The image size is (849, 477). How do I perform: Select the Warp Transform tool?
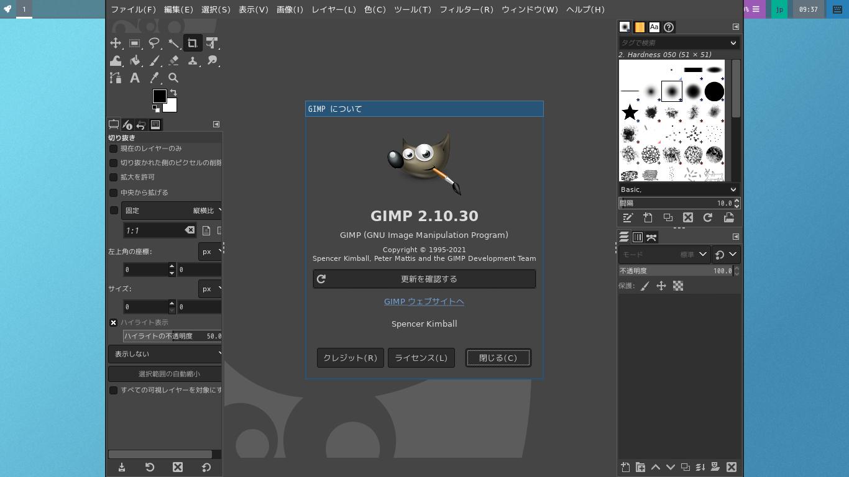tap(116, 60)
